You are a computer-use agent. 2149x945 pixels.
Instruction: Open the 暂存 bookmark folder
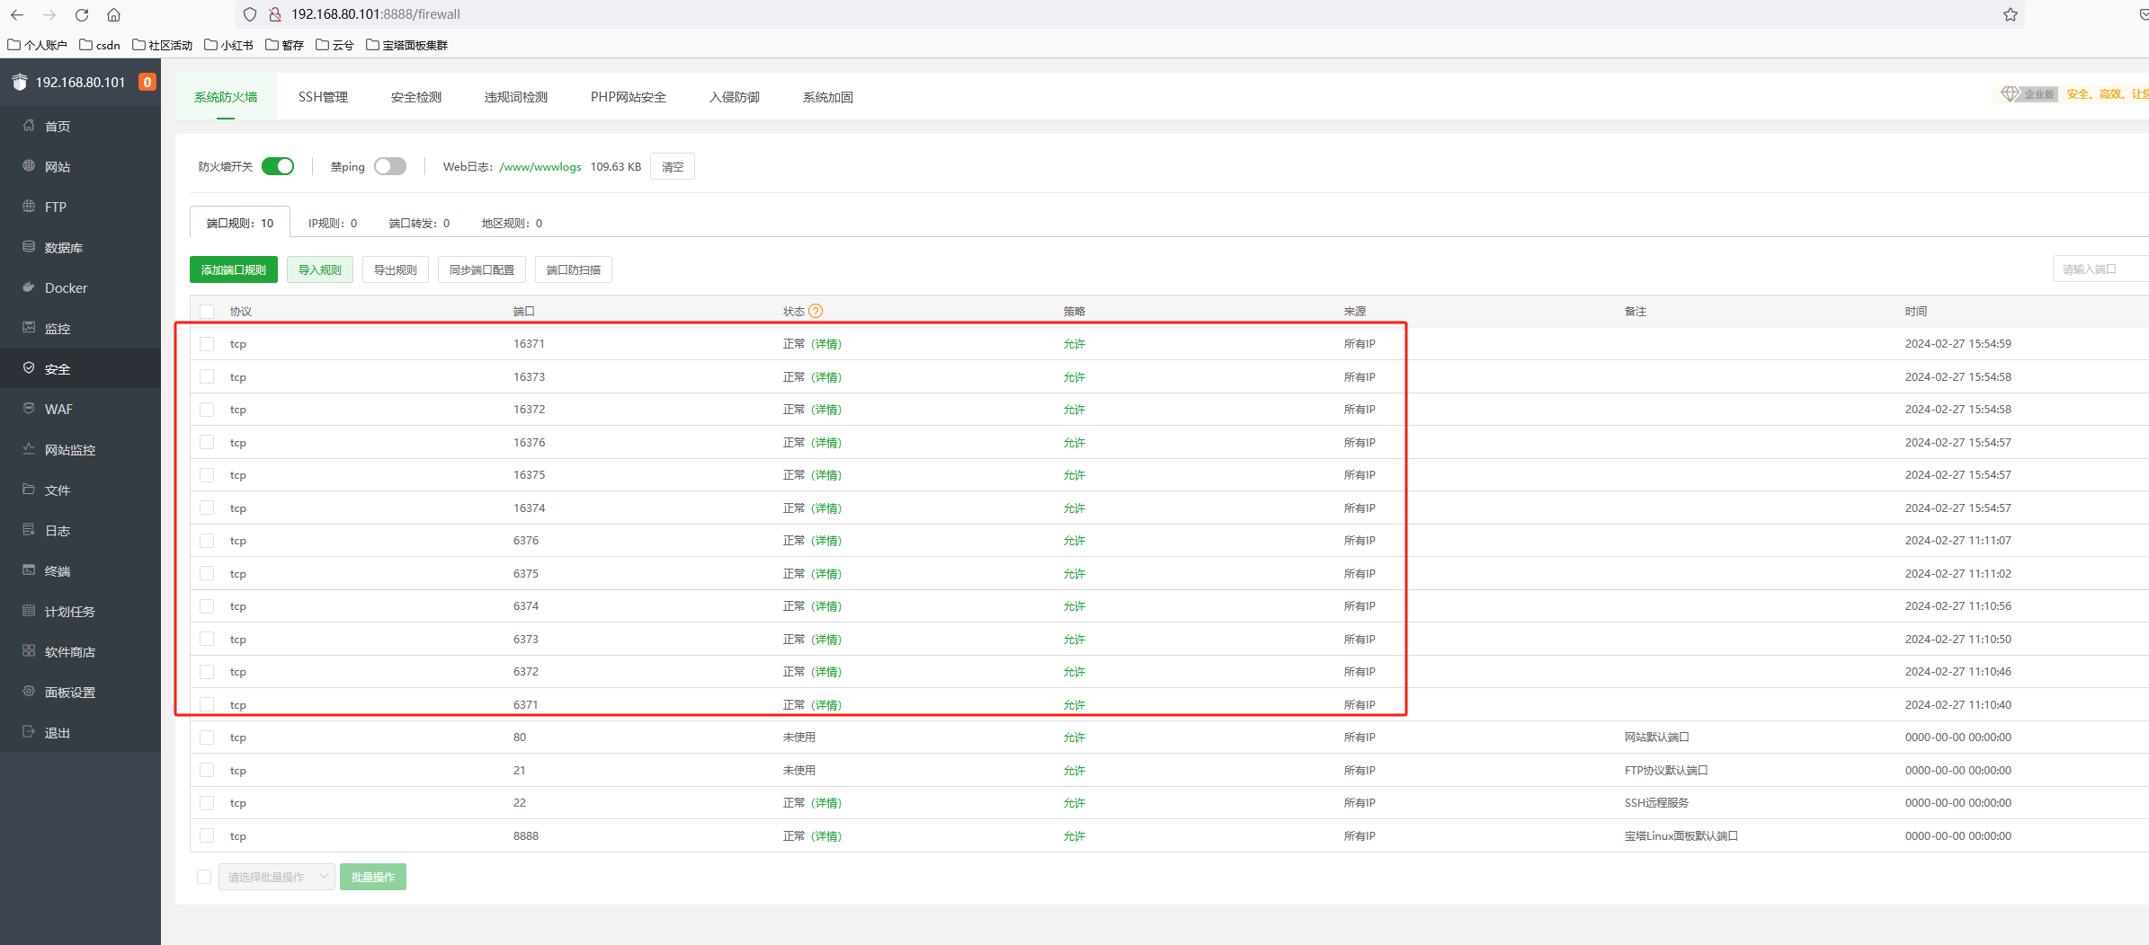tap(285, 45)
